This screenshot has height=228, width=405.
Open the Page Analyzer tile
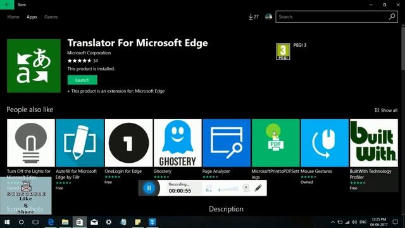tap(227, 143)
